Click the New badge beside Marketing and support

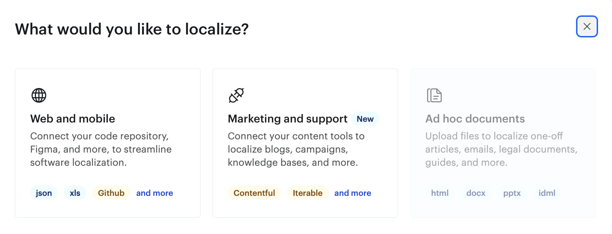[x=365, y=119]
